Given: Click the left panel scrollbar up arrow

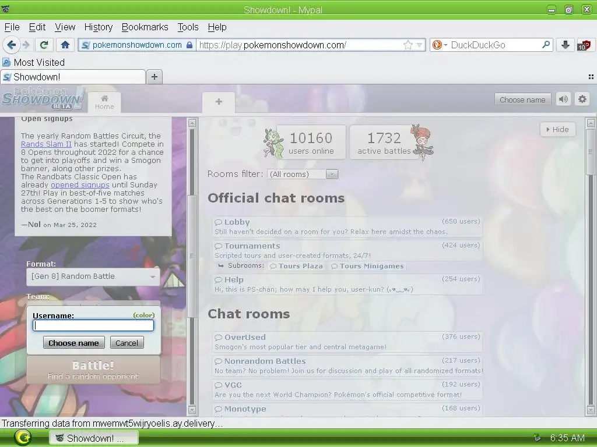Looking at the screenshot, I should (x=192, y=123).
